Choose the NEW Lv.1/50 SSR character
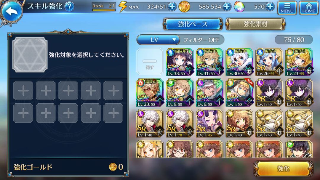Screen dimensions: 320x180 [x=239, y=93]
